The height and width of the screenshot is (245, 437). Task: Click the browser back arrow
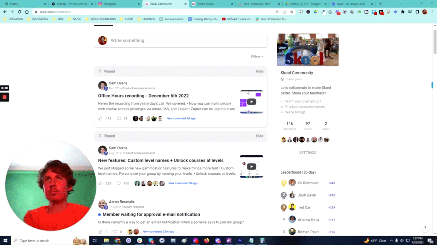tap(5, 12)
